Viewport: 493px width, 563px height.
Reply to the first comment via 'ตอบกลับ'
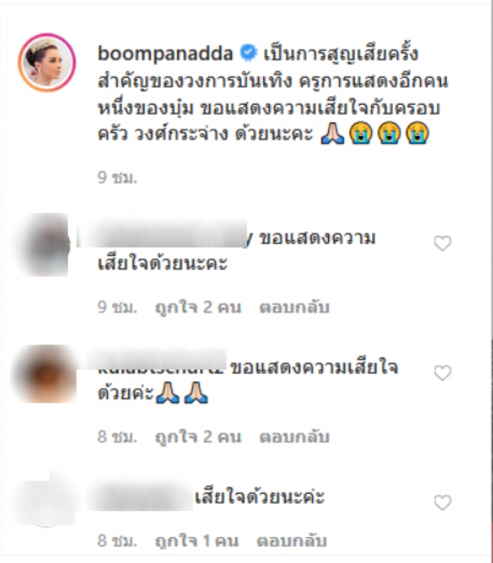[294, 307]
